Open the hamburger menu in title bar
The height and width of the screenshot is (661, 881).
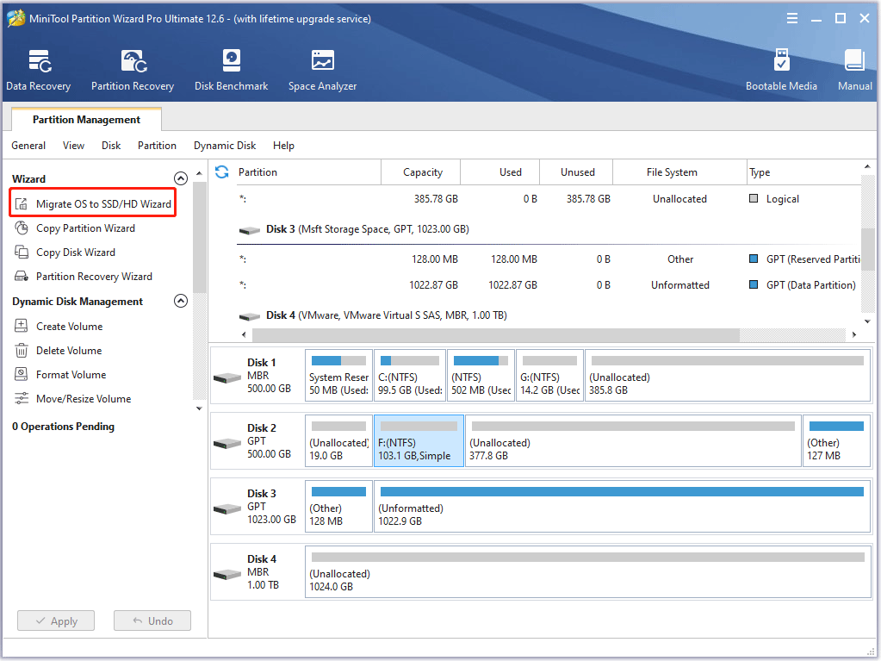coord(791,19)
